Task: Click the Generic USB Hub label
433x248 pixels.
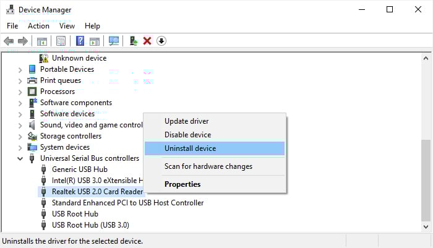Action: pos(80,169)
